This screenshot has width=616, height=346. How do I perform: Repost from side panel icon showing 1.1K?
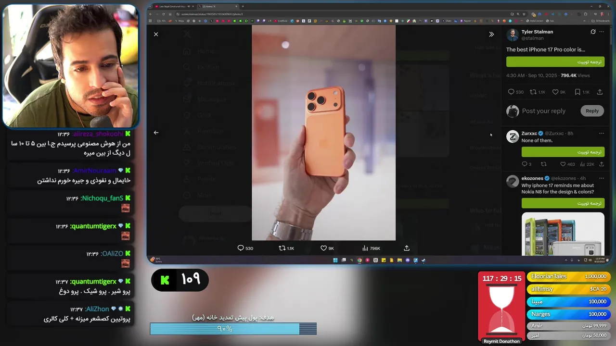[538, 92]
